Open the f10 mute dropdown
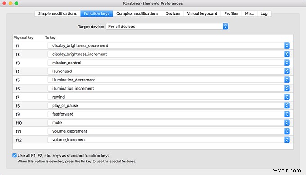The image size is (306, 175). pyautogui.click(x=169, y=123)
